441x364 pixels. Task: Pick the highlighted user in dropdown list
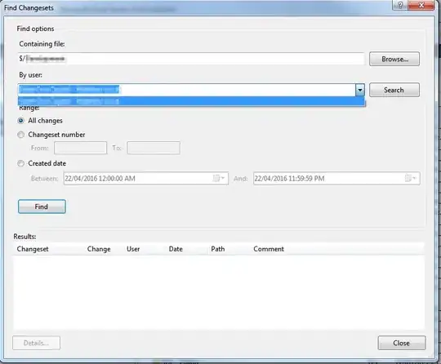tap(191, 101)
